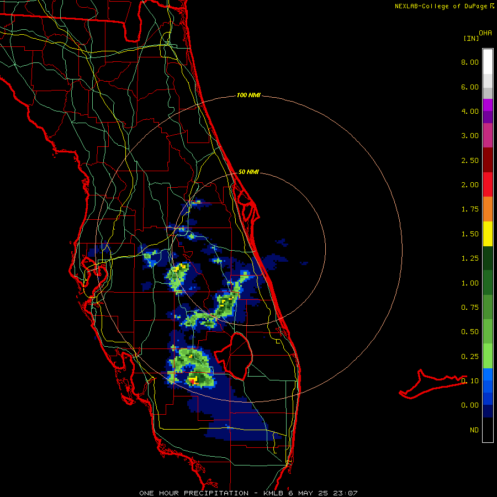Select the ND legend label
This screenshot has width=497, height=497.
pyautogui.click(x=474, y=430)
